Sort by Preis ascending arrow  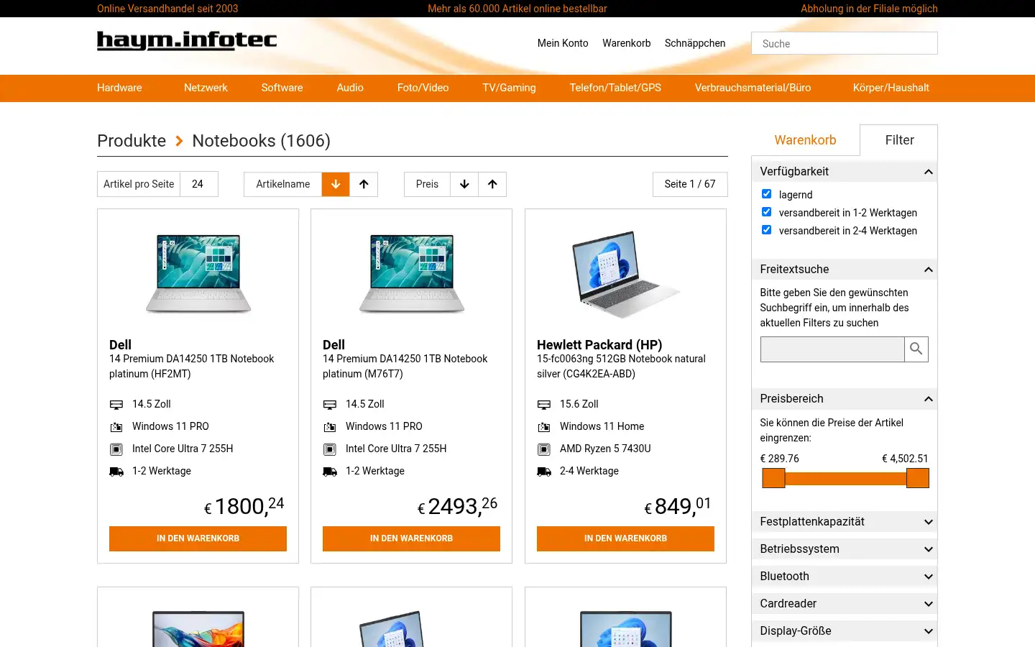[x=492, y=184]
